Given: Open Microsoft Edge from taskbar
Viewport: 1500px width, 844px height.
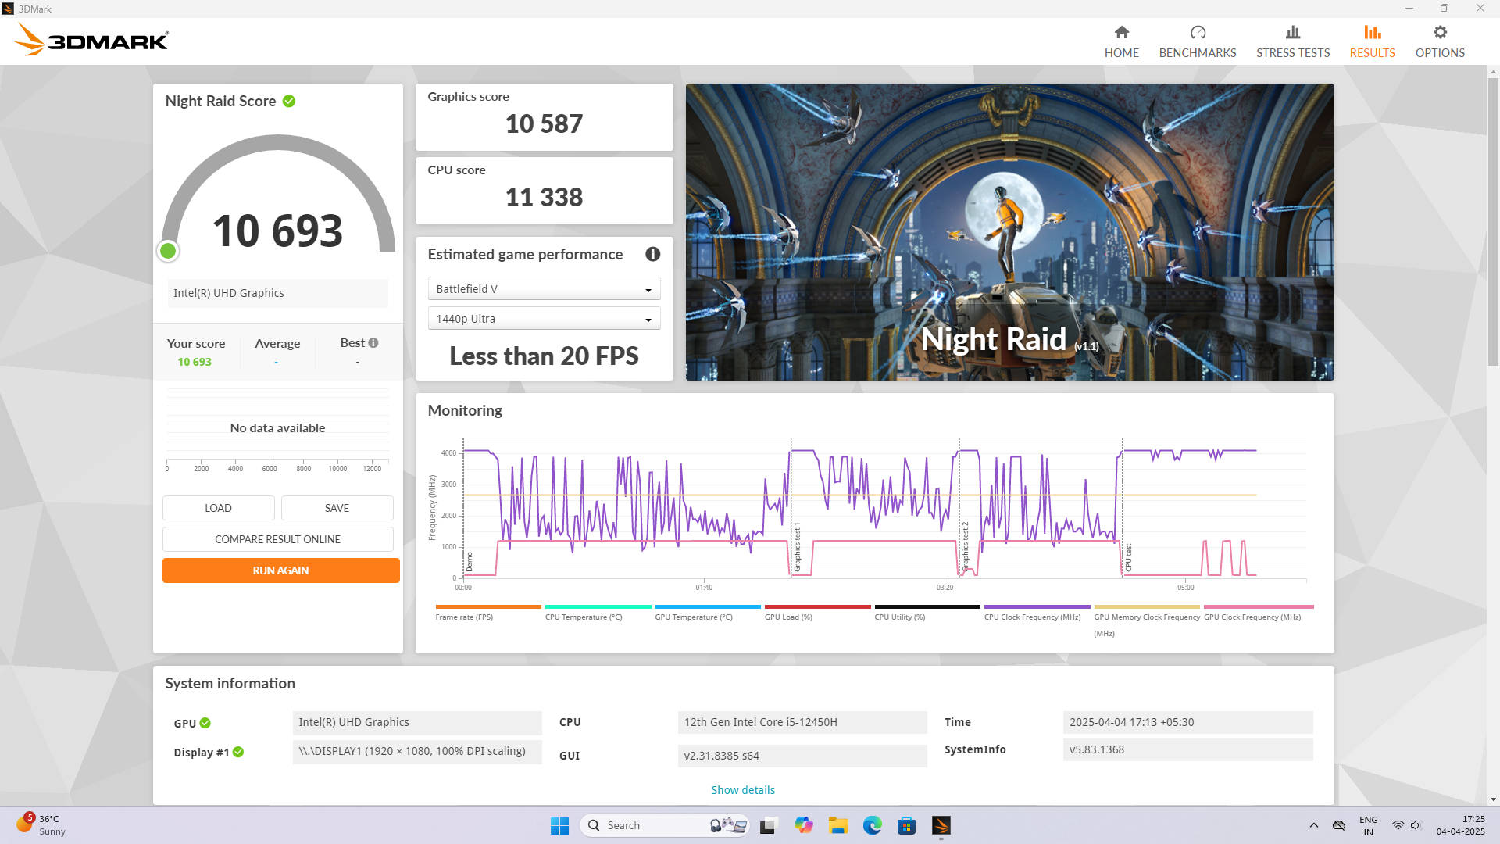Looking at the screenshot, I should pyautogui.click(x=872, y=825).
